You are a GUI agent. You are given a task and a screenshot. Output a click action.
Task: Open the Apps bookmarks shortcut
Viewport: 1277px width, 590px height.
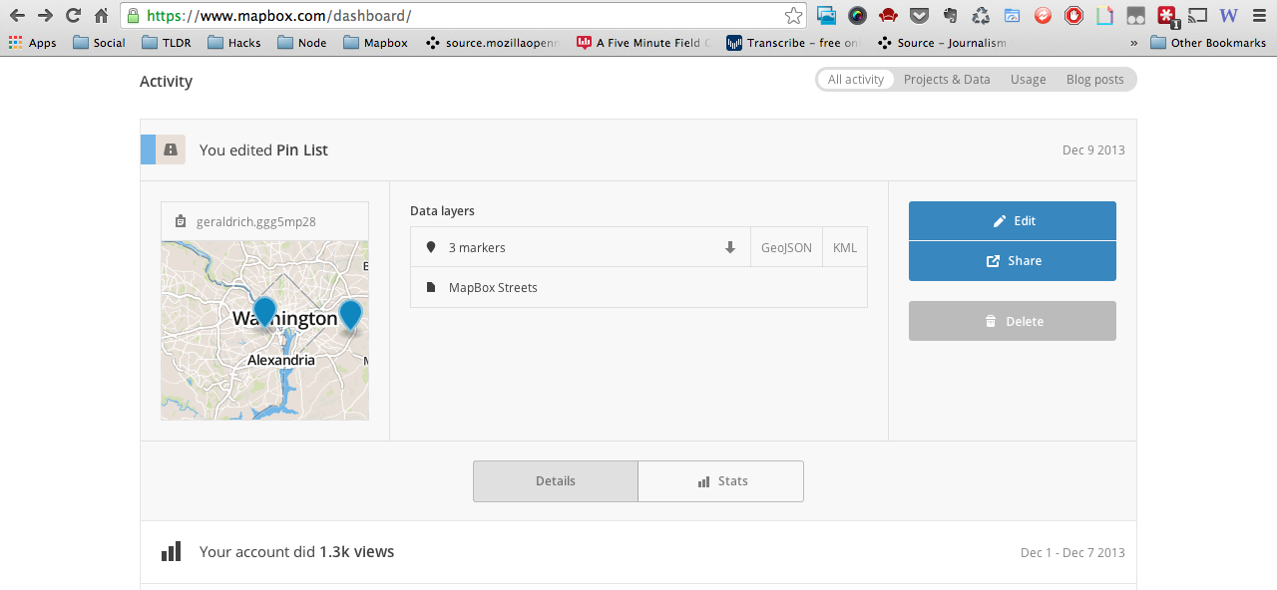pos(32,43)
